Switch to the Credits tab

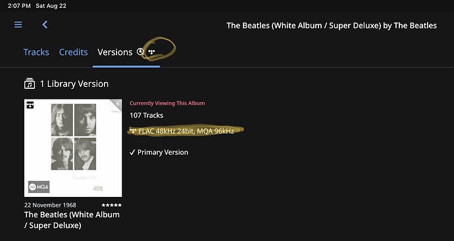click(x=74, y=52)
